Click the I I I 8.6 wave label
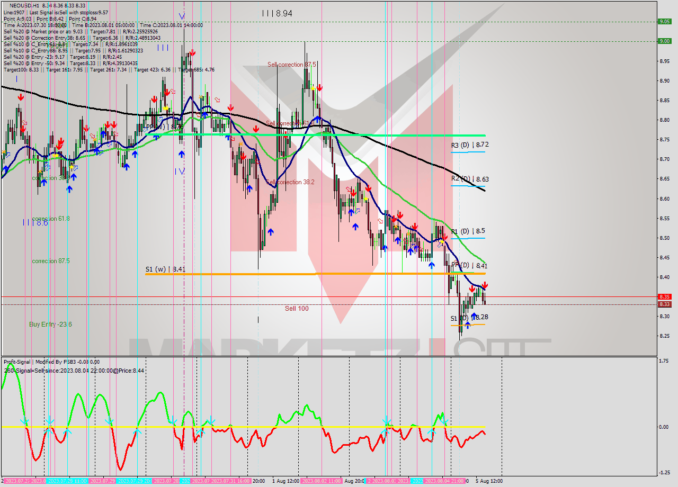This screenshot has width=678, height=487. tap(35, 223)
